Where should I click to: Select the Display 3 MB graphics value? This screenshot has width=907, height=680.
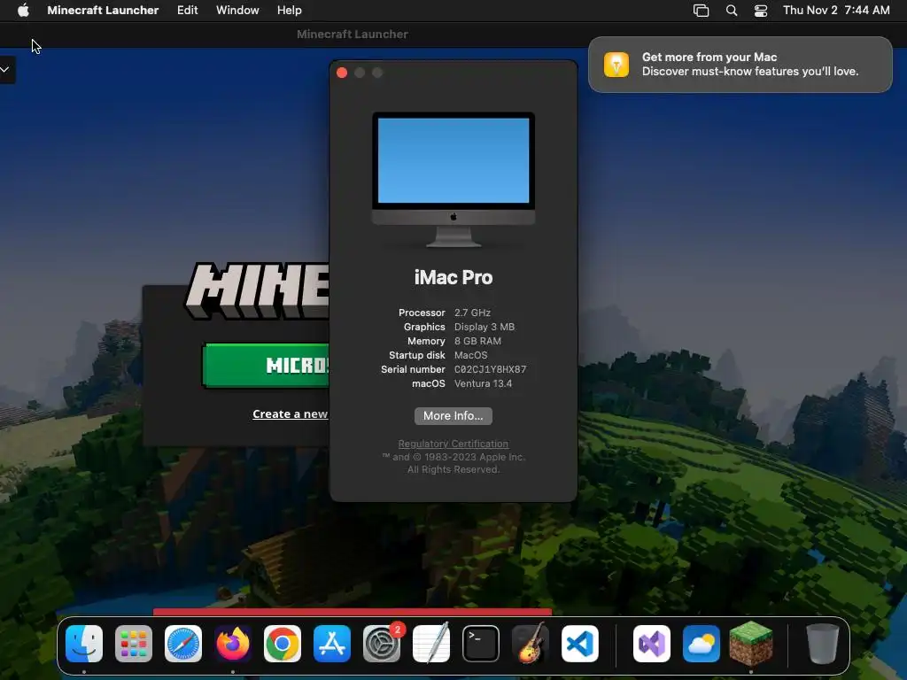(485, 327)
